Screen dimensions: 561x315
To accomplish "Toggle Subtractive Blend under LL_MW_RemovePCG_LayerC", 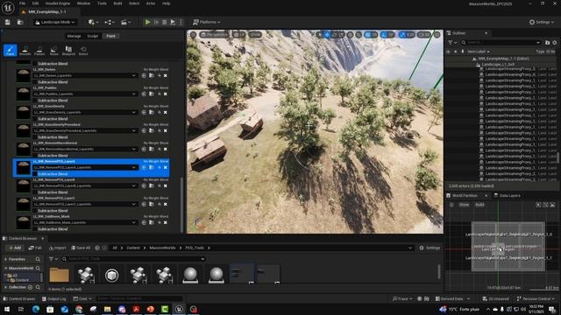I will [35, 211].
